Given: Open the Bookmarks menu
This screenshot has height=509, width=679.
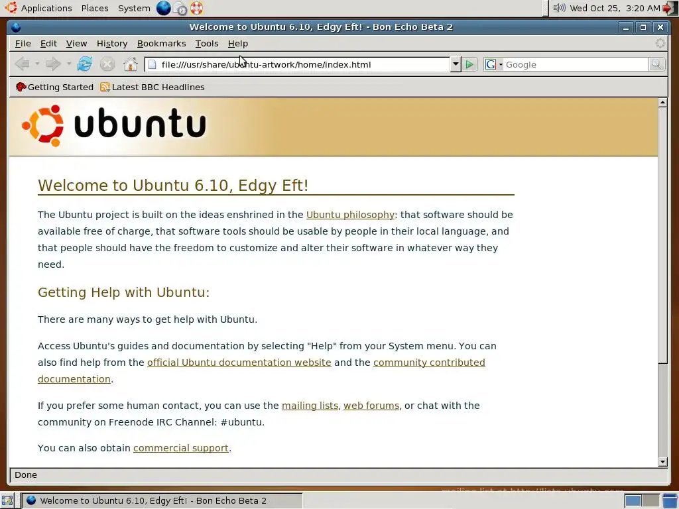Looking at the screenshot, I should [x=161, y=43].
